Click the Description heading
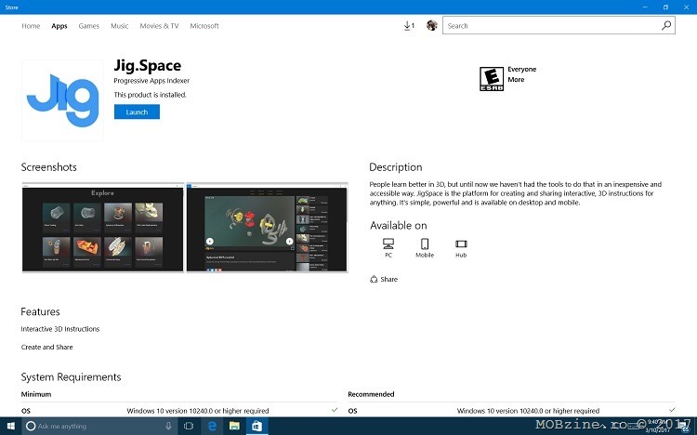This screenshot has height=435, width=697. [x=396, y=167]
